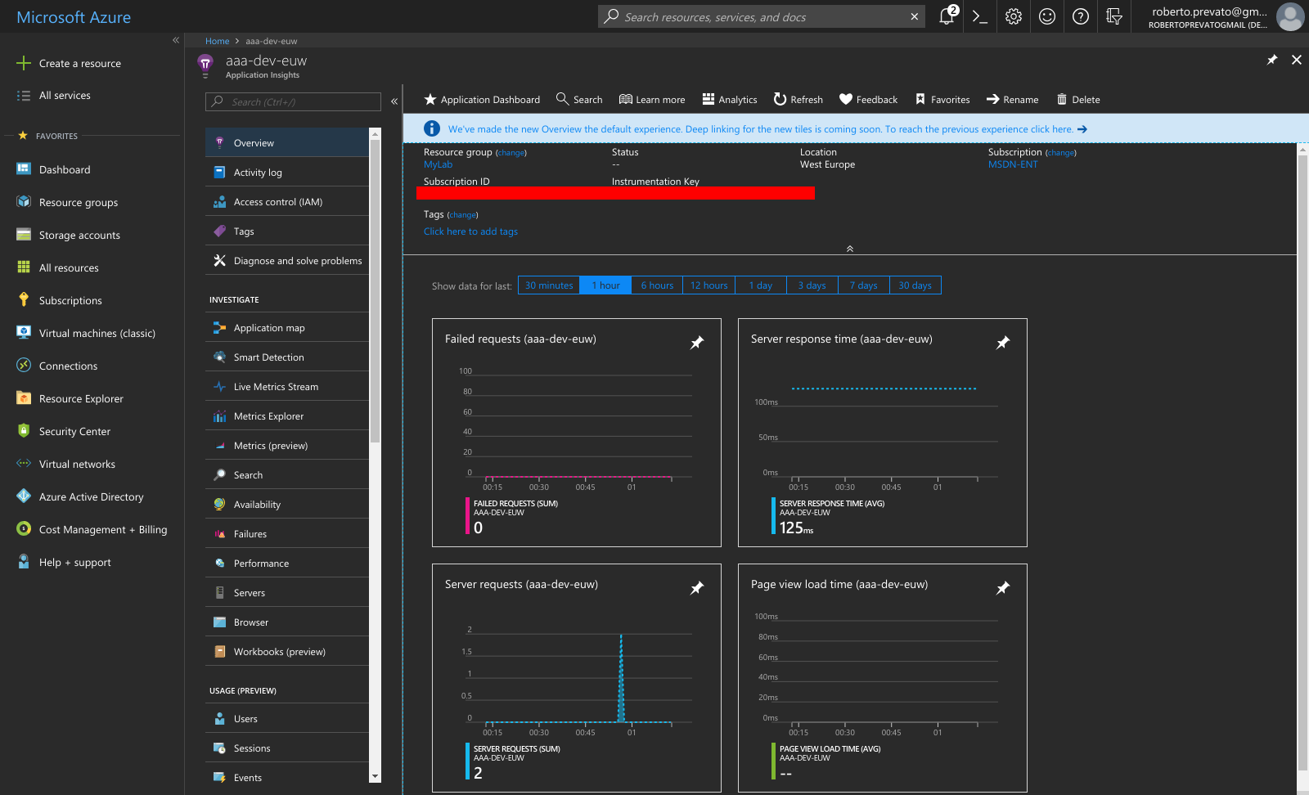Click the Feedback heart toolbar item
Image resolution: width=1309 pixels, height=795 pixels.
pyautogui.click(x=869, y=100)
